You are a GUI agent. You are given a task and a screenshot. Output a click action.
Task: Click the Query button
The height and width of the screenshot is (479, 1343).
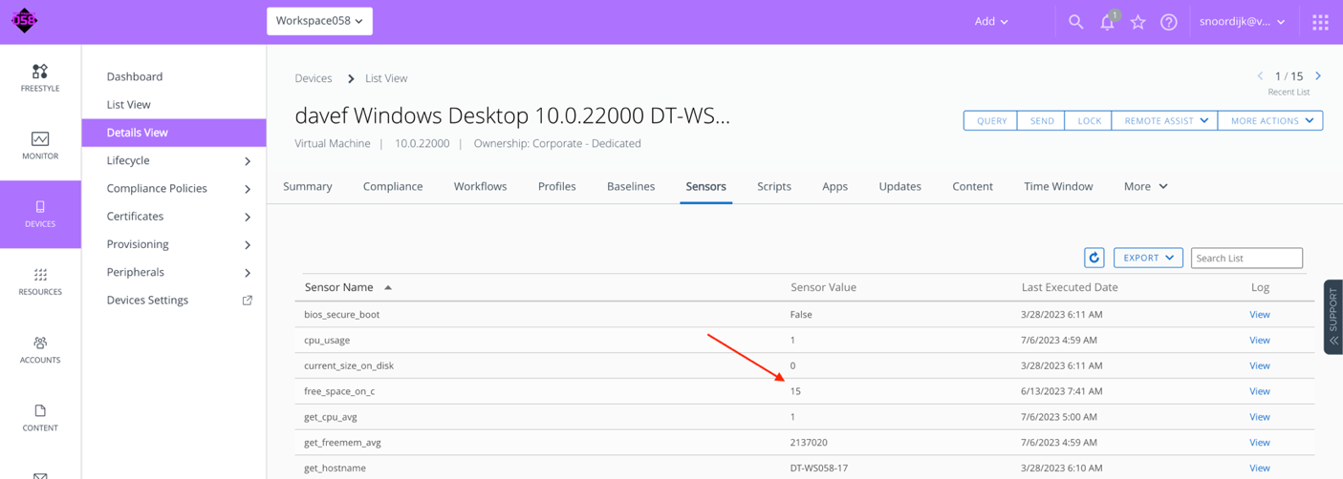click(x=990, y=121)
